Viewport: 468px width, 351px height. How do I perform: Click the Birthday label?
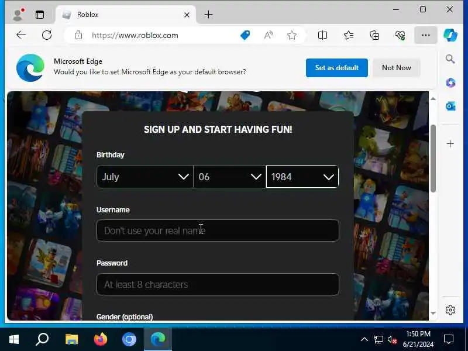pos(111,155)
